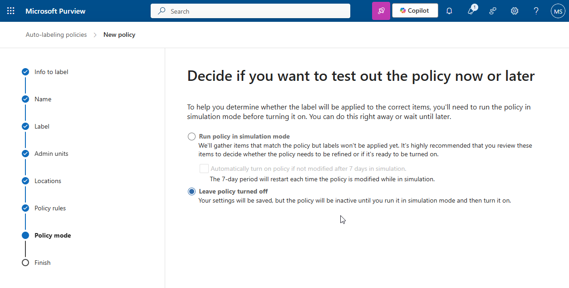View announcements via the megaphone icon
The height and width of the screenshot is (288, 569).
[471, 10]
